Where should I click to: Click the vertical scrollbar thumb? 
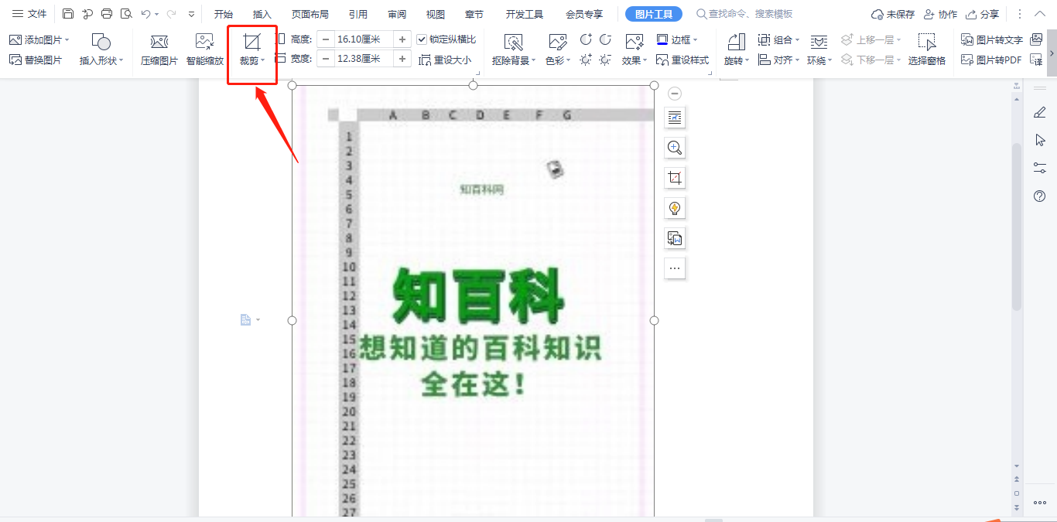tap(1017, 226)
